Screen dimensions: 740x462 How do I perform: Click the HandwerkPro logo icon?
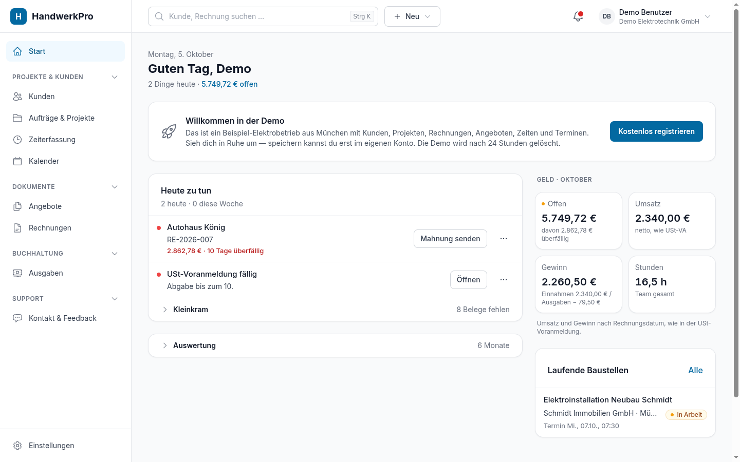point(18,16)
